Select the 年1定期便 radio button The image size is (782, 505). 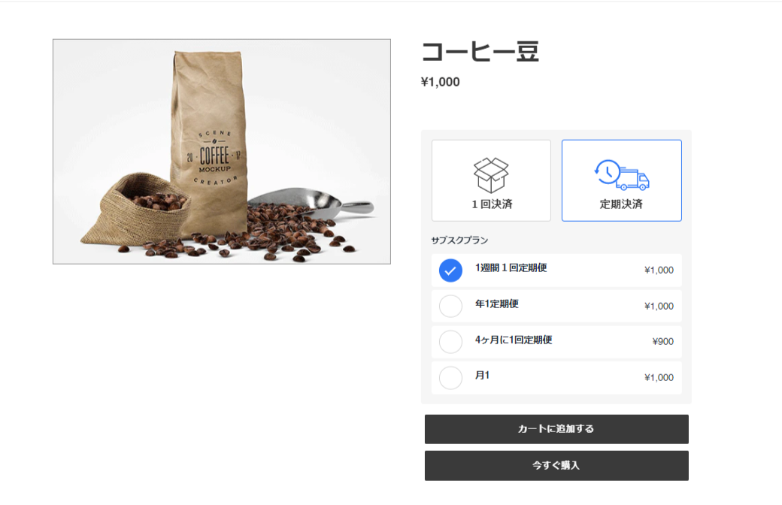click(x=450, y=306)
